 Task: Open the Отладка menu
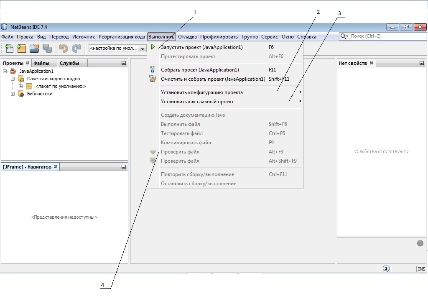tap(187, 36)
